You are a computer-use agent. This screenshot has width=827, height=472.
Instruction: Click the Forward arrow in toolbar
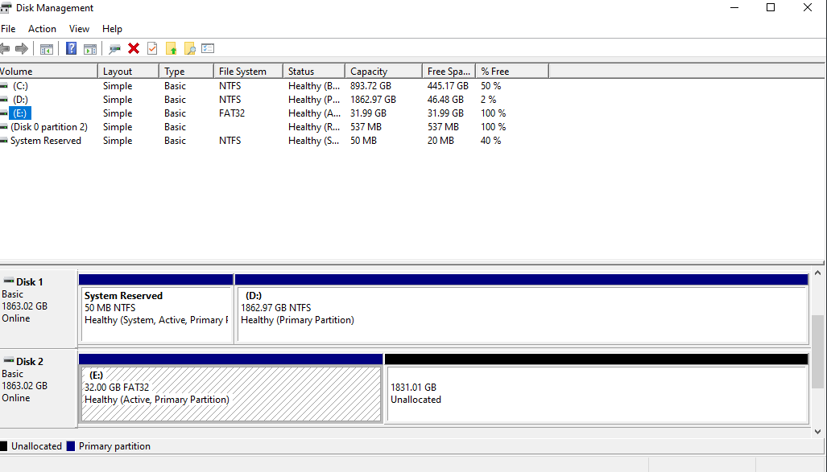point(22,49)
